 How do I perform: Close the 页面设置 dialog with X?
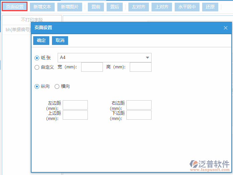[226, 28]
